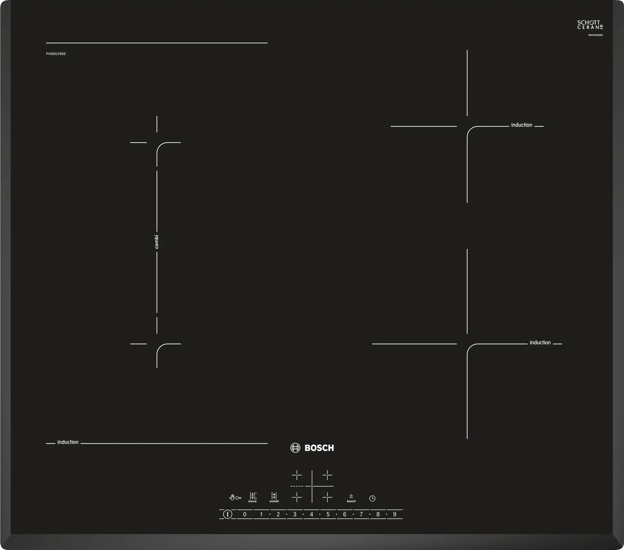This screenshot has height=550, width=624.
Task: Select the front-right cooking zone symbol
Action: (x=327, y=497)
